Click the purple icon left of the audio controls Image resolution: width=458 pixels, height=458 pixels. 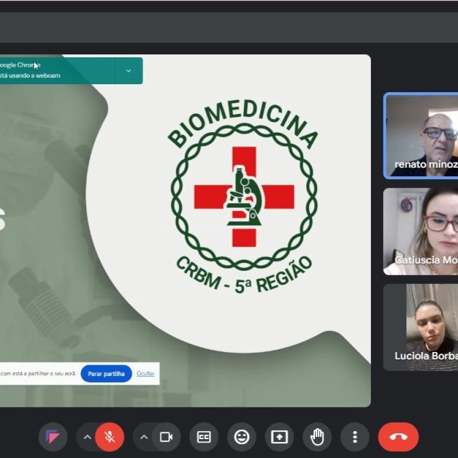[x=53, y=437]
